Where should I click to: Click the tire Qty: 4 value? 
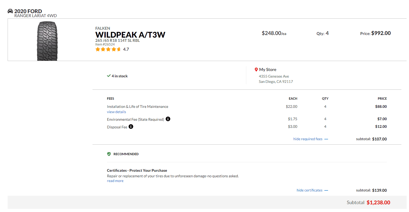point(323,33)
